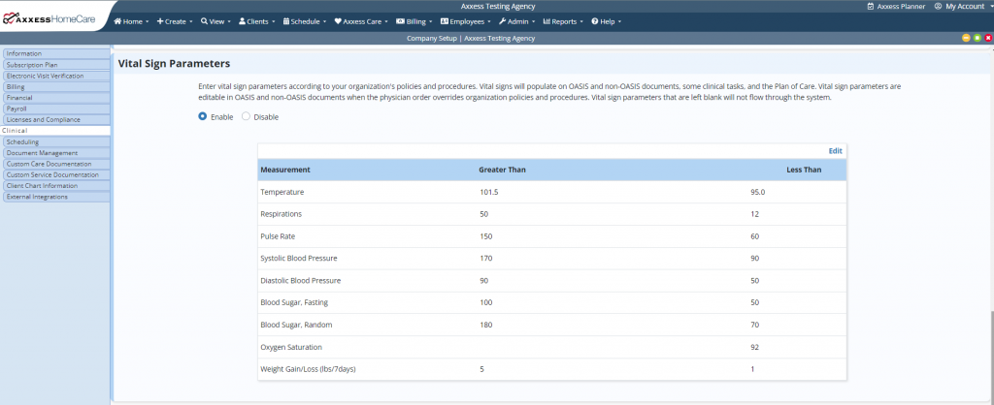Expand the Billing menu

click(x=420, y=20)
